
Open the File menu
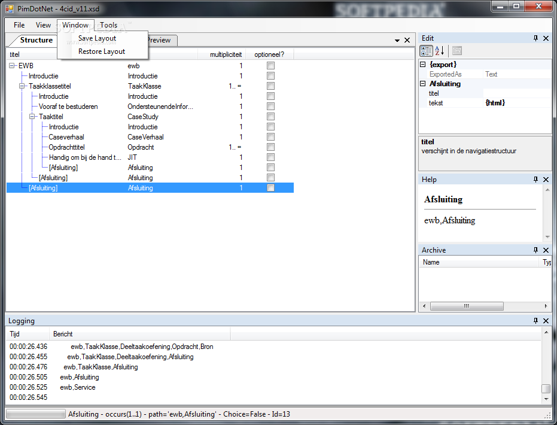click(x=19, y=25)
